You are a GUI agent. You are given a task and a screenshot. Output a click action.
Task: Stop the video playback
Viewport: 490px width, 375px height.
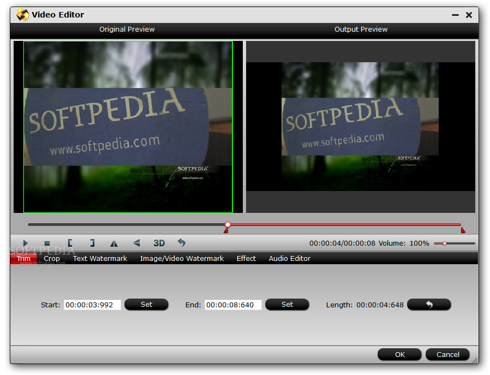tap(47, 243)
